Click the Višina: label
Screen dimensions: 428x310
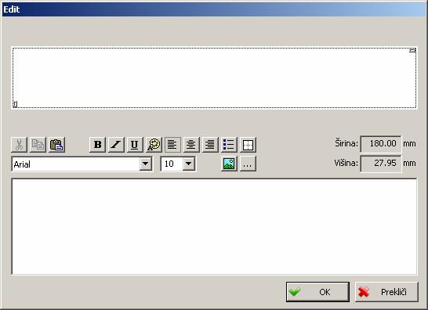[x=346, y=163]
